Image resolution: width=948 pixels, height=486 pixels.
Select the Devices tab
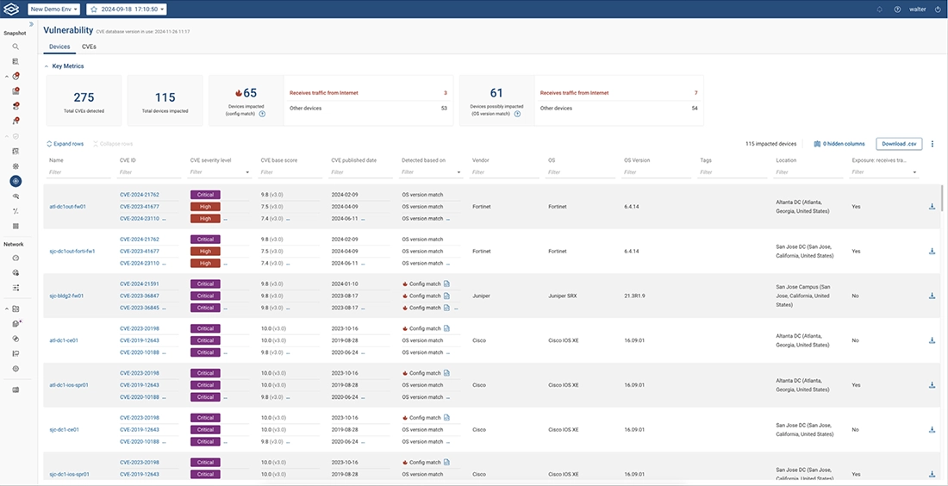pos(59,47)
